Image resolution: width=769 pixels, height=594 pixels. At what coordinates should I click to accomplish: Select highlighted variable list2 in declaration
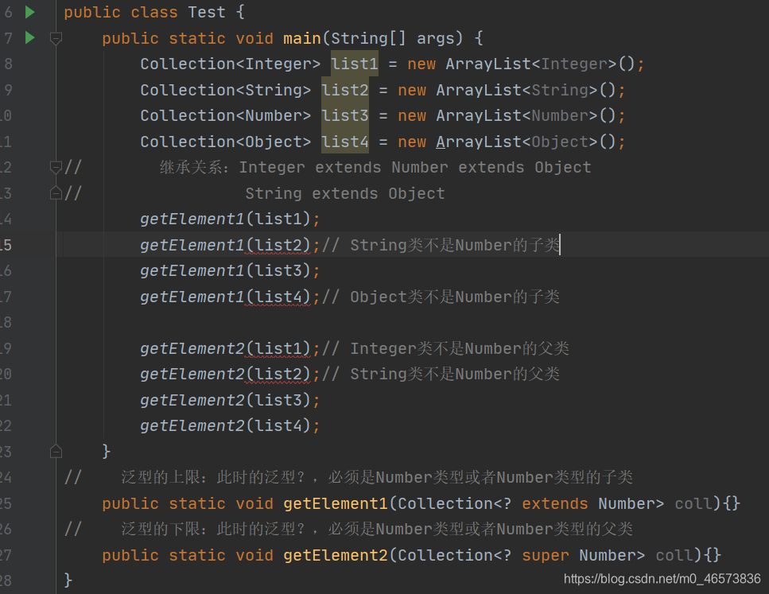pos(345,90)
